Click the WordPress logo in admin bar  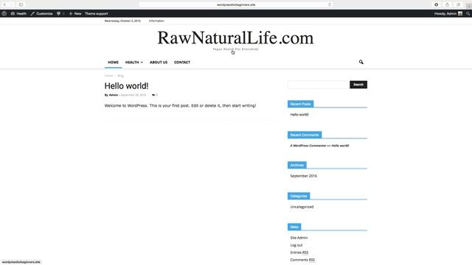coord(4,13)
